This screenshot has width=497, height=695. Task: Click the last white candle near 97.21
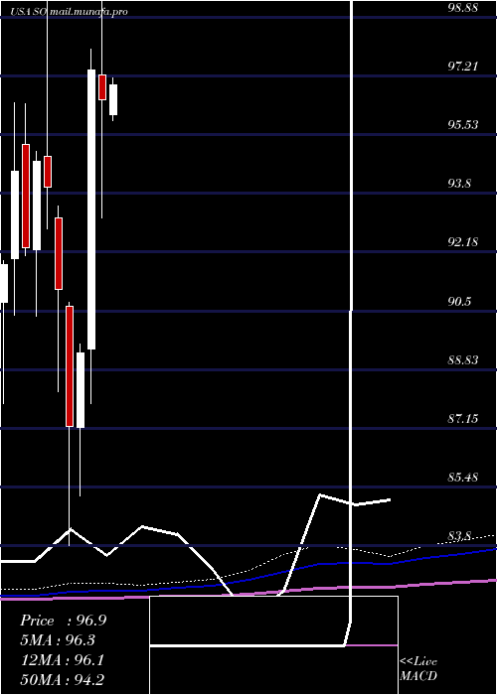pos(113,99)
